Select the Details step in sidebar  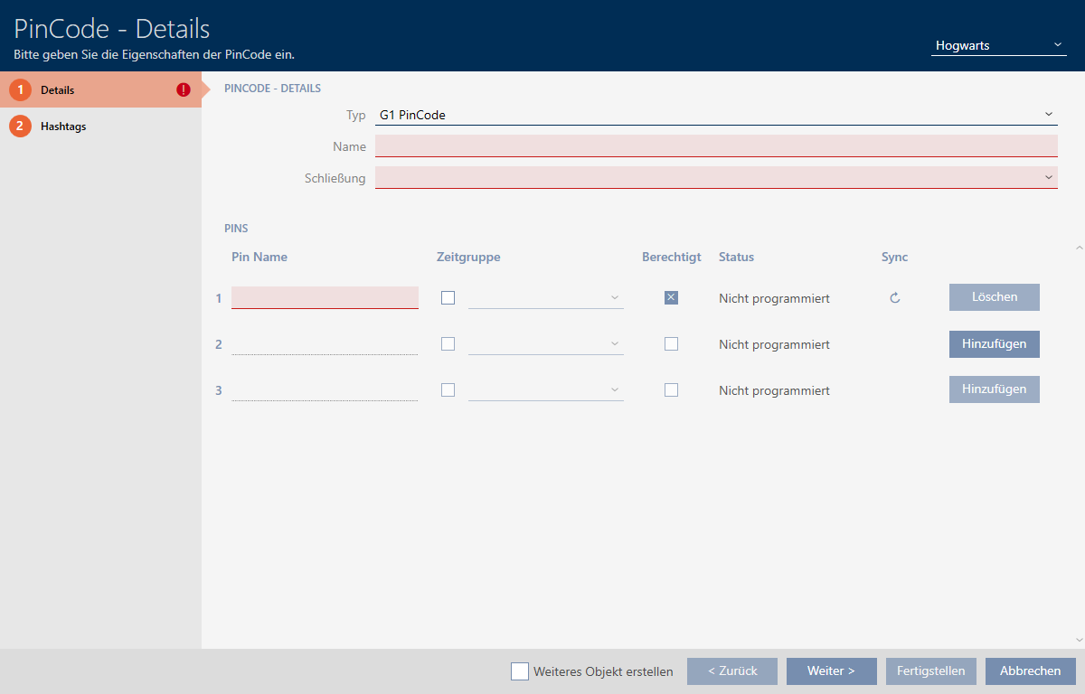(58, 90)
